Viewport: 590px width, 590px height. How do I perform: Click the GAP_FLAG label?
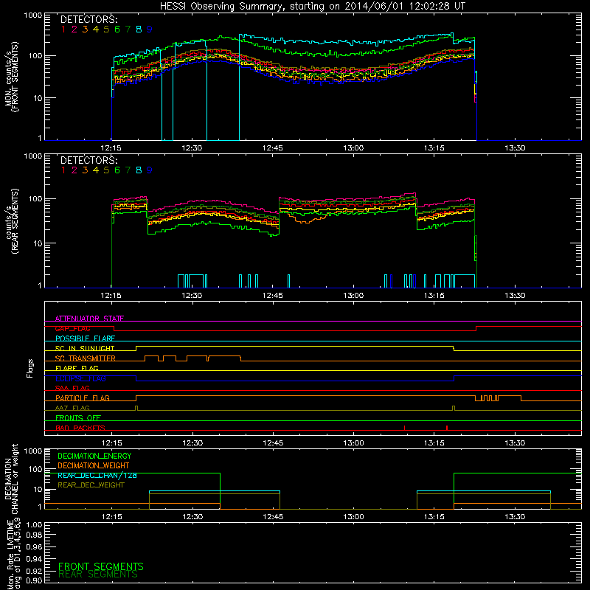(72, 328)
